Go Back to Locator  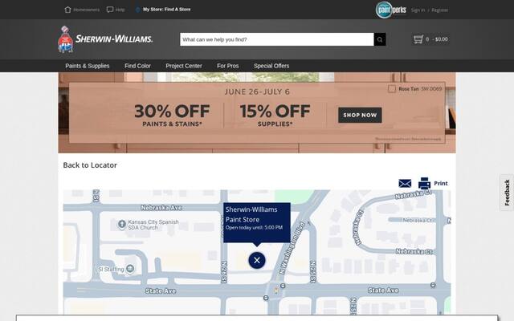(90, 165)
